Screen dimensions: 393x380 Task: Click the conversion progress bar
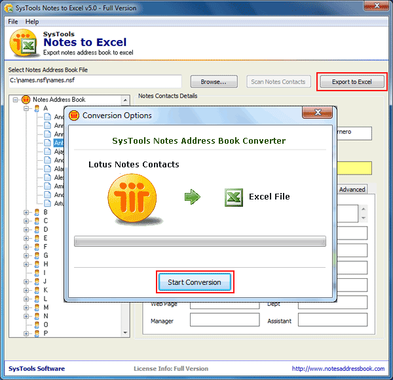click(200, 242)
